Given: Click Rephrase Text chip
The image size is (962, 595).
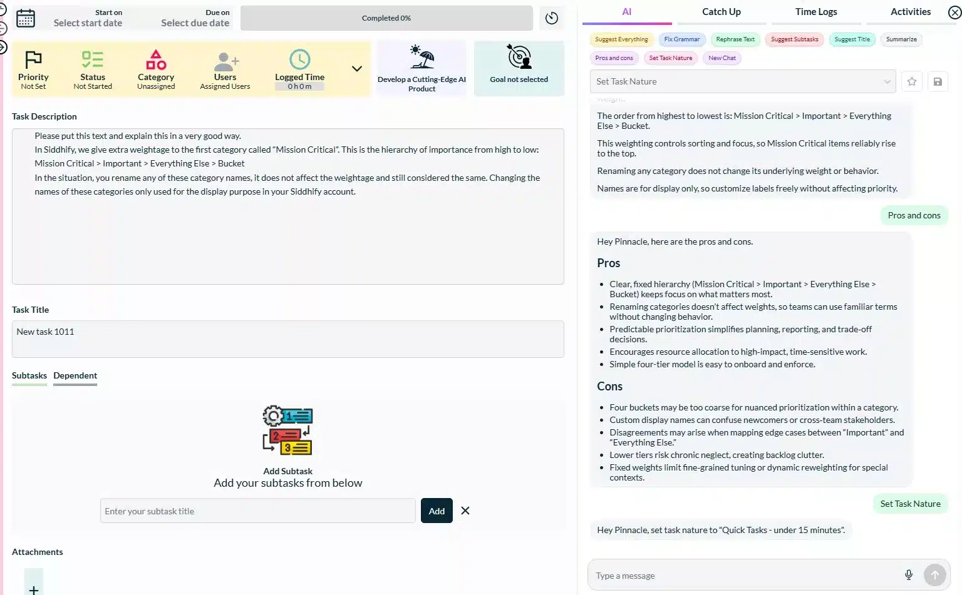Looking at the screenshot, I should click(735, 39).
